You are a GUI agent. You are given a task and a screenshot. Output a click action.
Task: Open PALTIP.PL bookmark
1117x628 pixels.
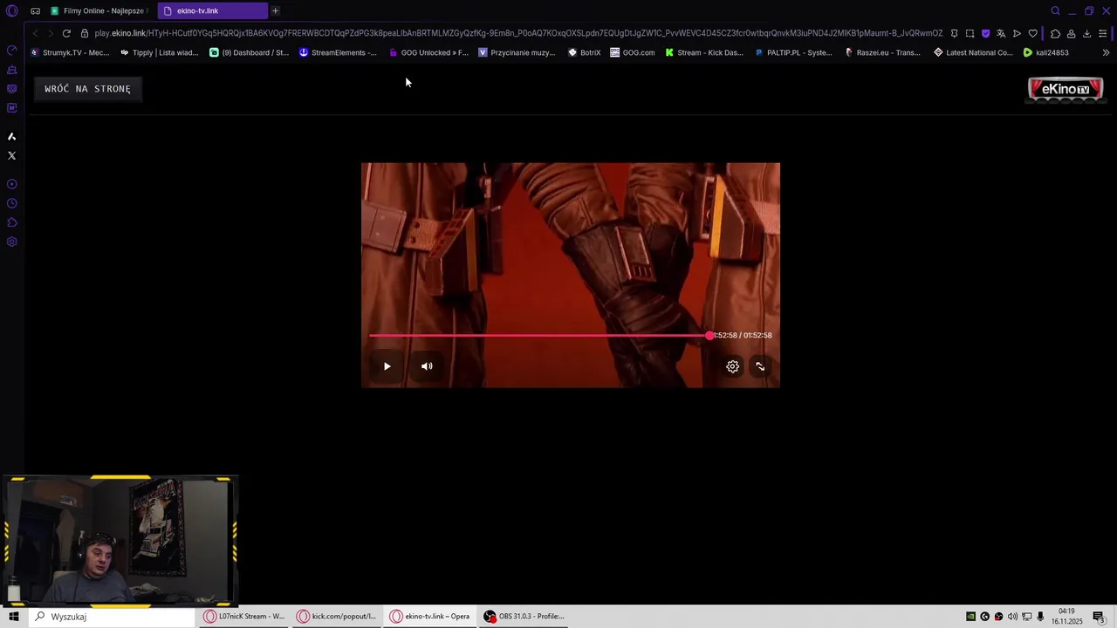(794, 52)
